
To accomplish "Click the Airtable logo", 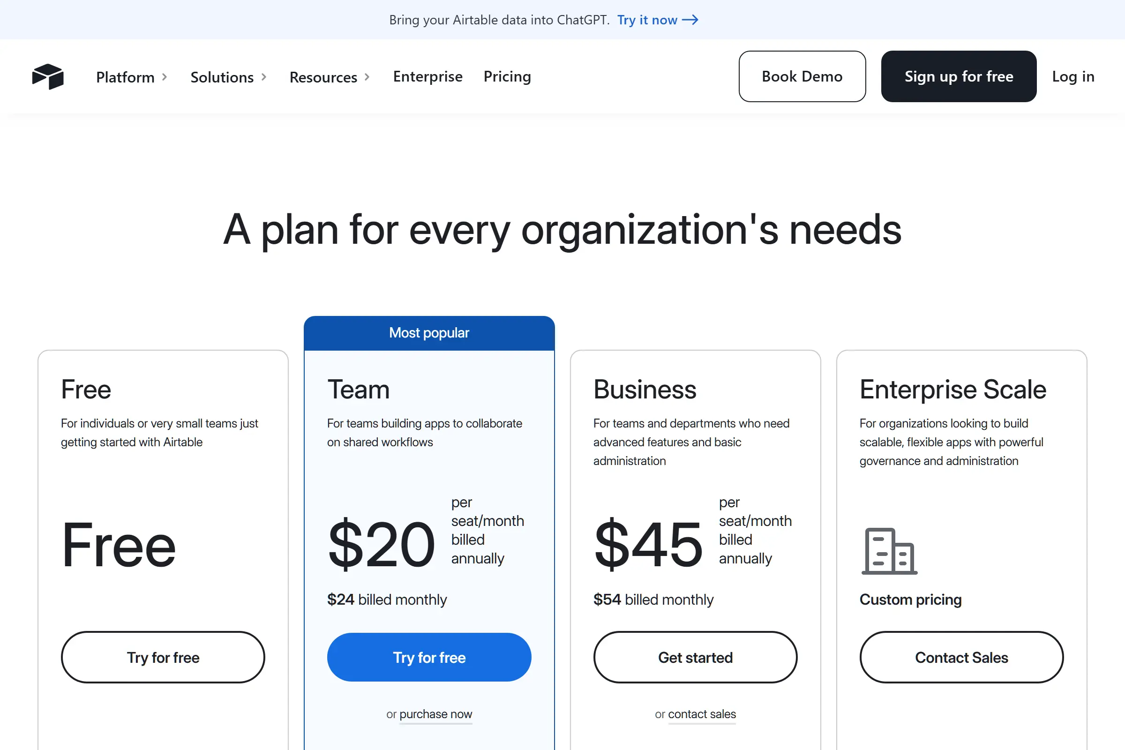I will tap(48, 76).
